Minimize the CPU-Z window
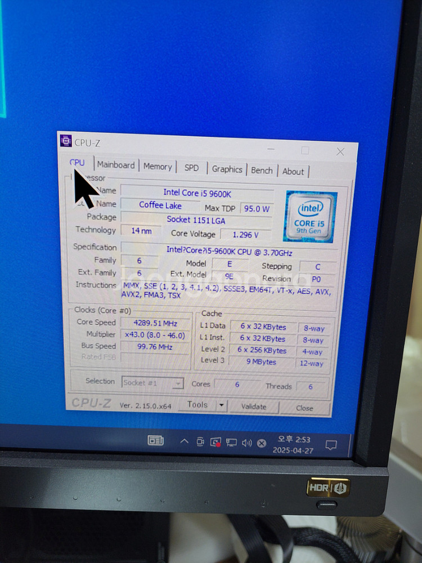Screen dimensions: 422x563 [271, 149]
